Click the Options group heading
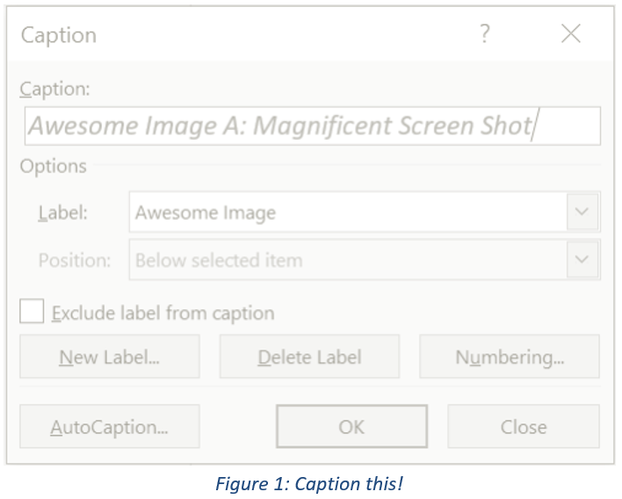The width and height of the screenshot is (622, 499). click(53, 166)
